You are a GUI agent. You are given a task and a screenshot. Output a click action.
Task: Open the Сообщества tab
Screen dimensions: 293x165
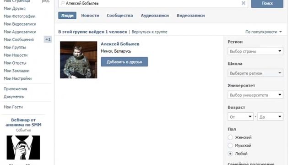120,16
